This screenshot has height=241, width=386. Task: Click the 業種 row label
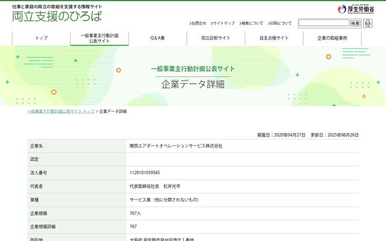[34, 199]
